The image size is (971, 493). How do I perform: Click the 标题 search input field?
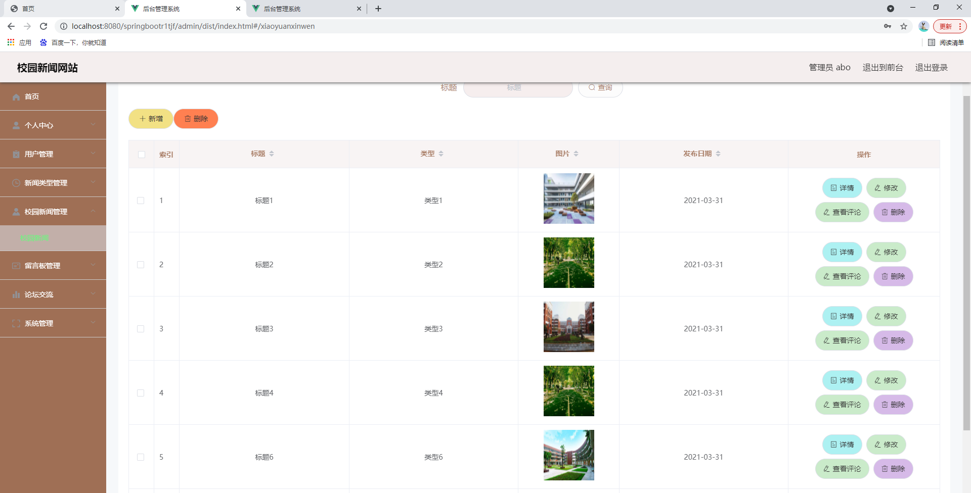point(518,87)
